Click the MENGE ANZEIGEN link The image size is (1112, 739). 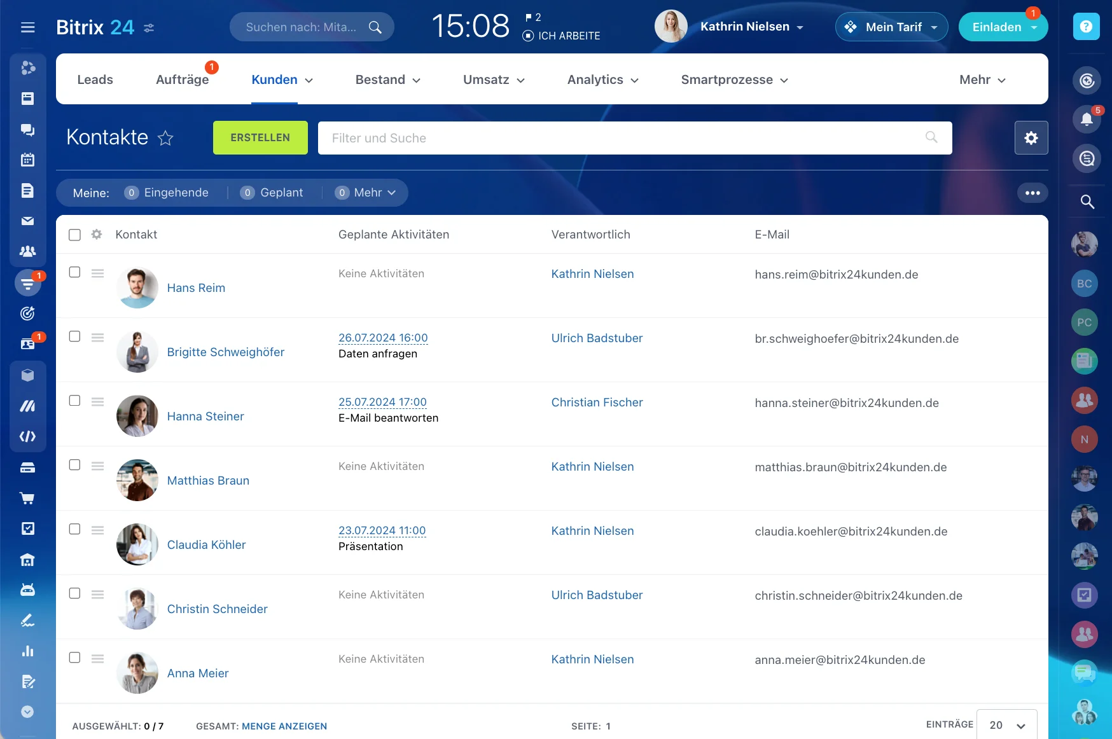(x=284, y=726)
